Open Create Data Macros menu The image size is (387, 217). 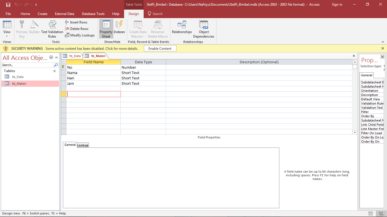[x=138, y=29]
